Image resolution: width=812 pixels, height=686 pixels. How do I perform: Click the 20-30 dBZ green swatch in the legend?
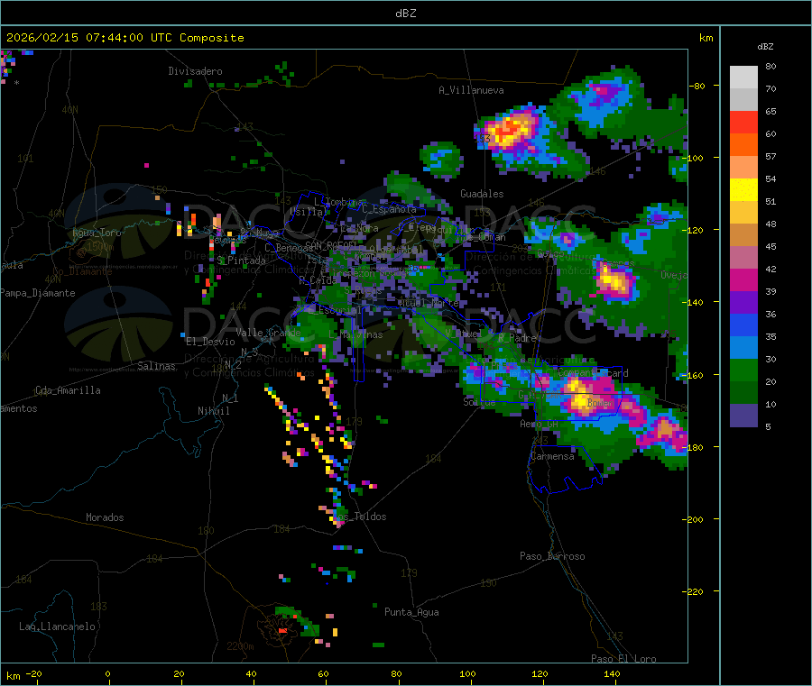[x=743, y=370]
